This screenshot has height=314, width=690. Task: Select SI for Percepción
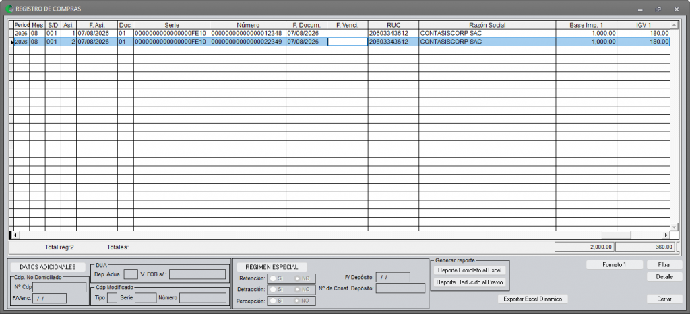[273, 301]
